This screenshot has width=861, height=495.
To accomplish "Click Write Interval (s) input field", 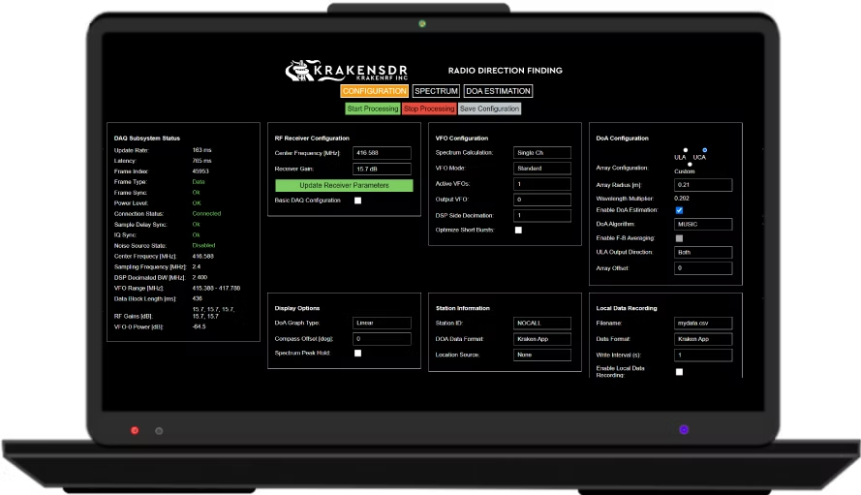I will coord(703,355).
